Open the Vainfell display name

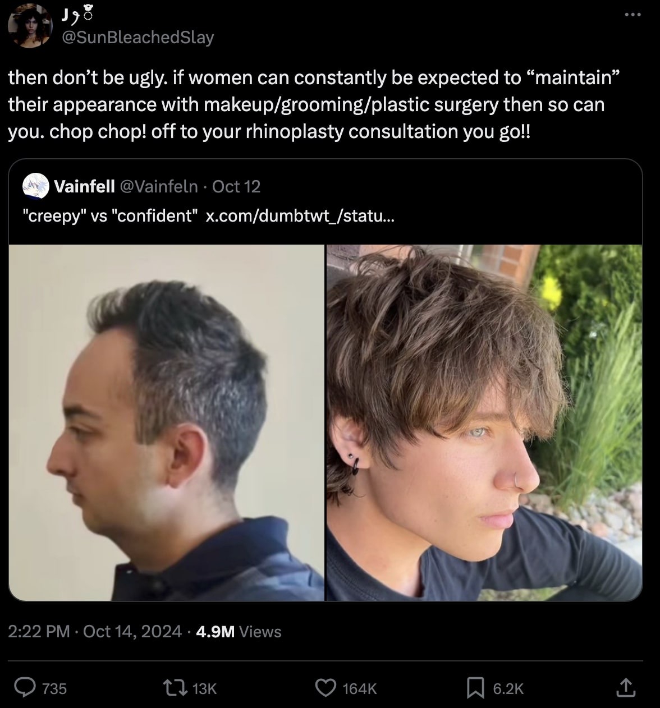(85, 186)
